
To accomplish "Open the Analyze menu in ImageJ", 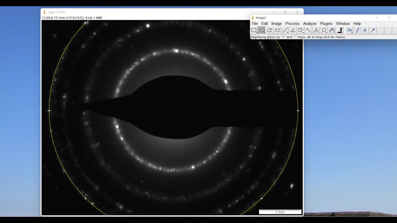I will pyautogui.click(x=310, y=24).
